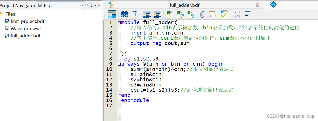Float the Project Navigator panel
The image size is (318, 121).
(95, 5)
